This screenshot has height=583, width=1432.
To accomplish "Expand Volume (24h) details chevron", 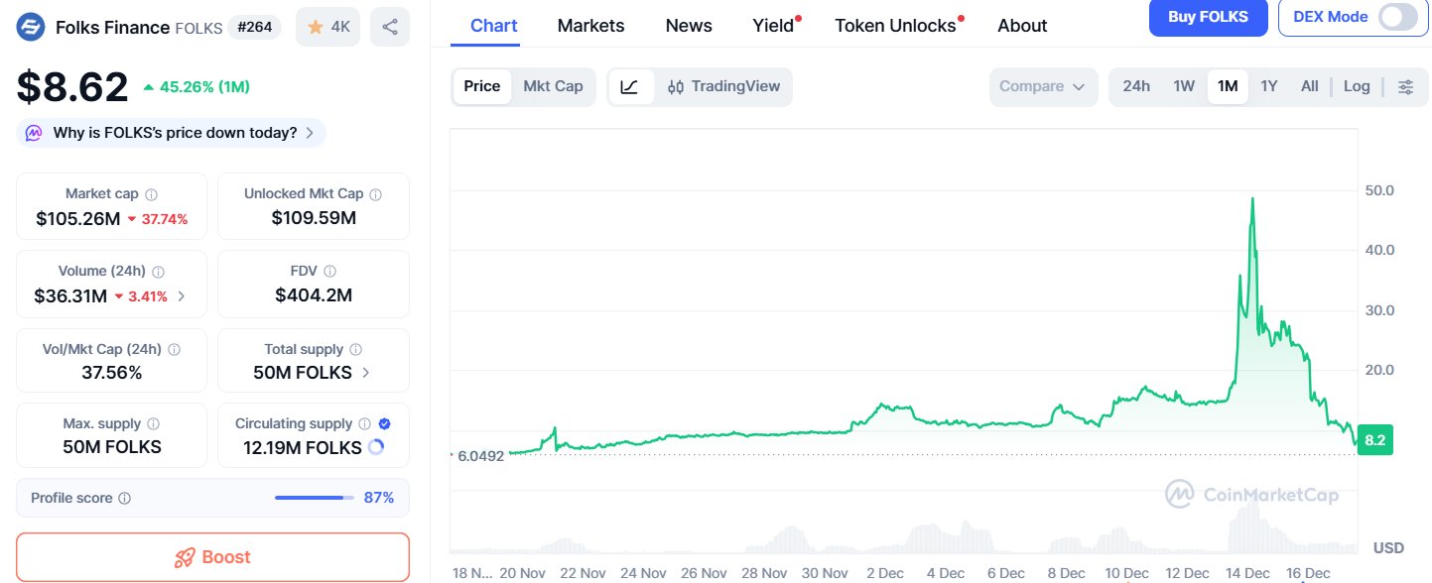I will tap(181, 295).
